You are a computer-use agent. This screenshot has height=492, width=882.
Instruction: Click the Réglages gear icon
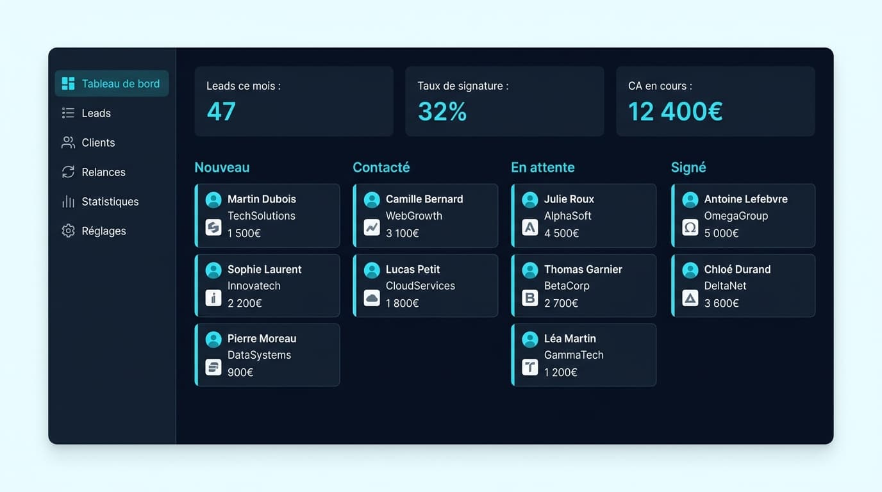pos(68,231)
